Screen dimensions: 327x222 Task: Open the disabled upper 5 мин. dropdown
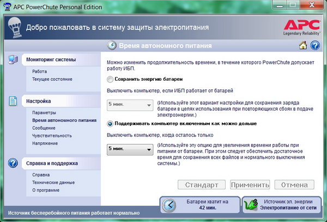(x=130, y=105)
